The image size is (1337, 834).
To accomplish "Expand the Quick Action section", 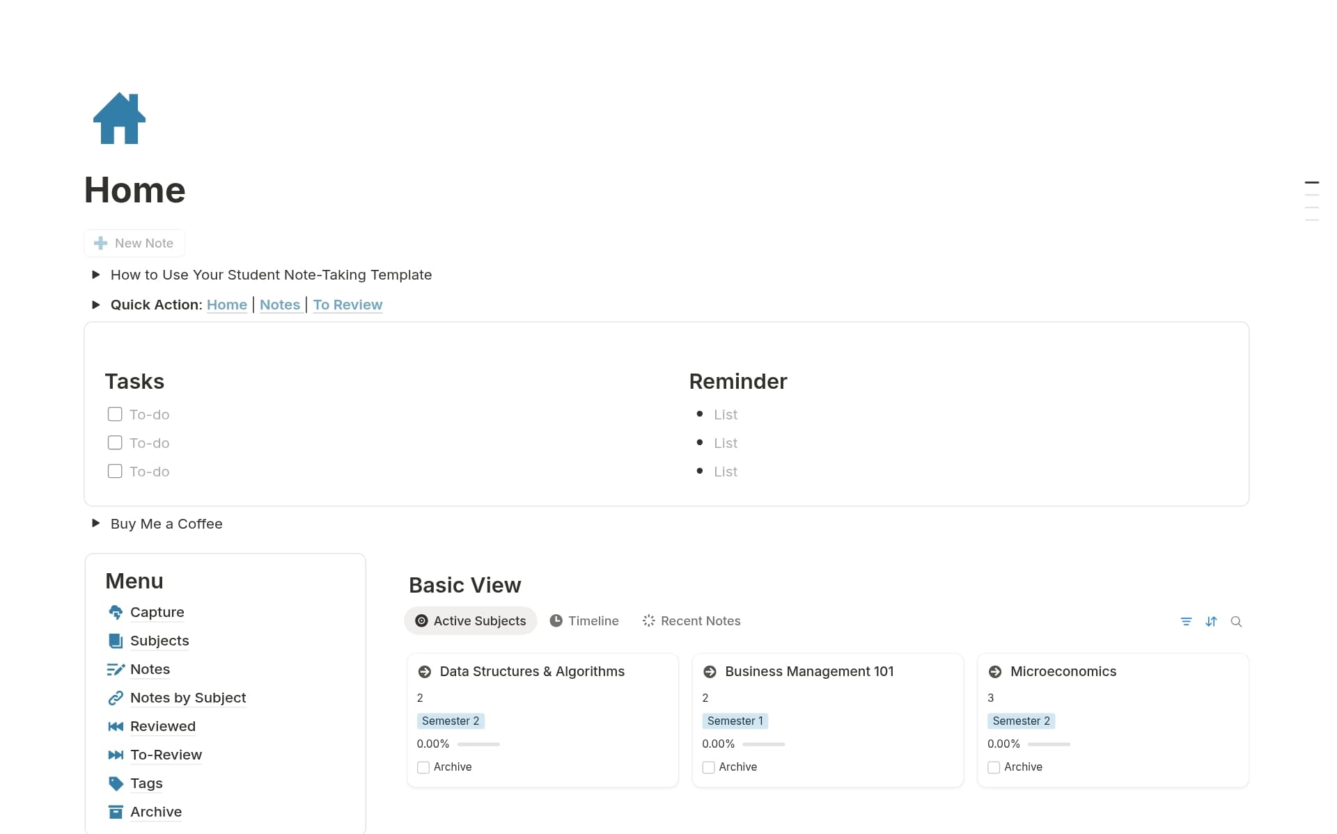I will point(96,305).
